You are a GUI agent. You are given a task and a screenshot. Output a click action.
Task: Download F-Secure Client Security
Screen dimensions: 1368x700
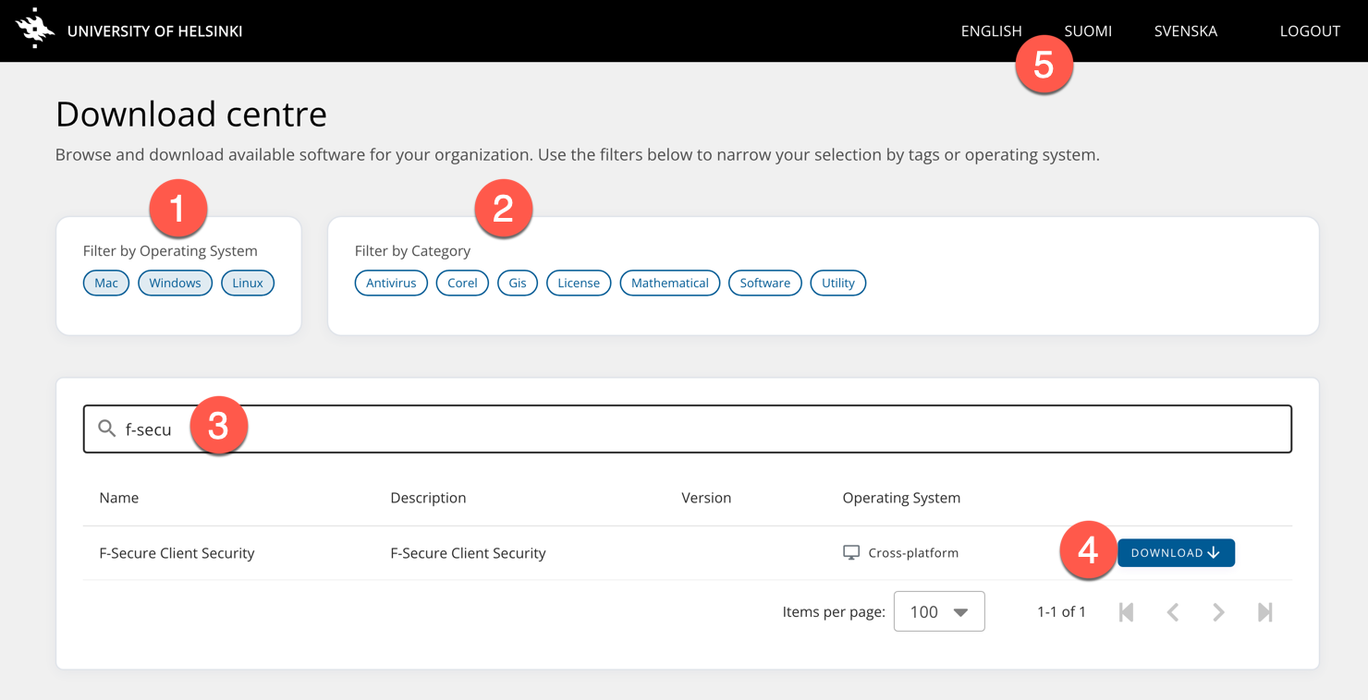1176,552
